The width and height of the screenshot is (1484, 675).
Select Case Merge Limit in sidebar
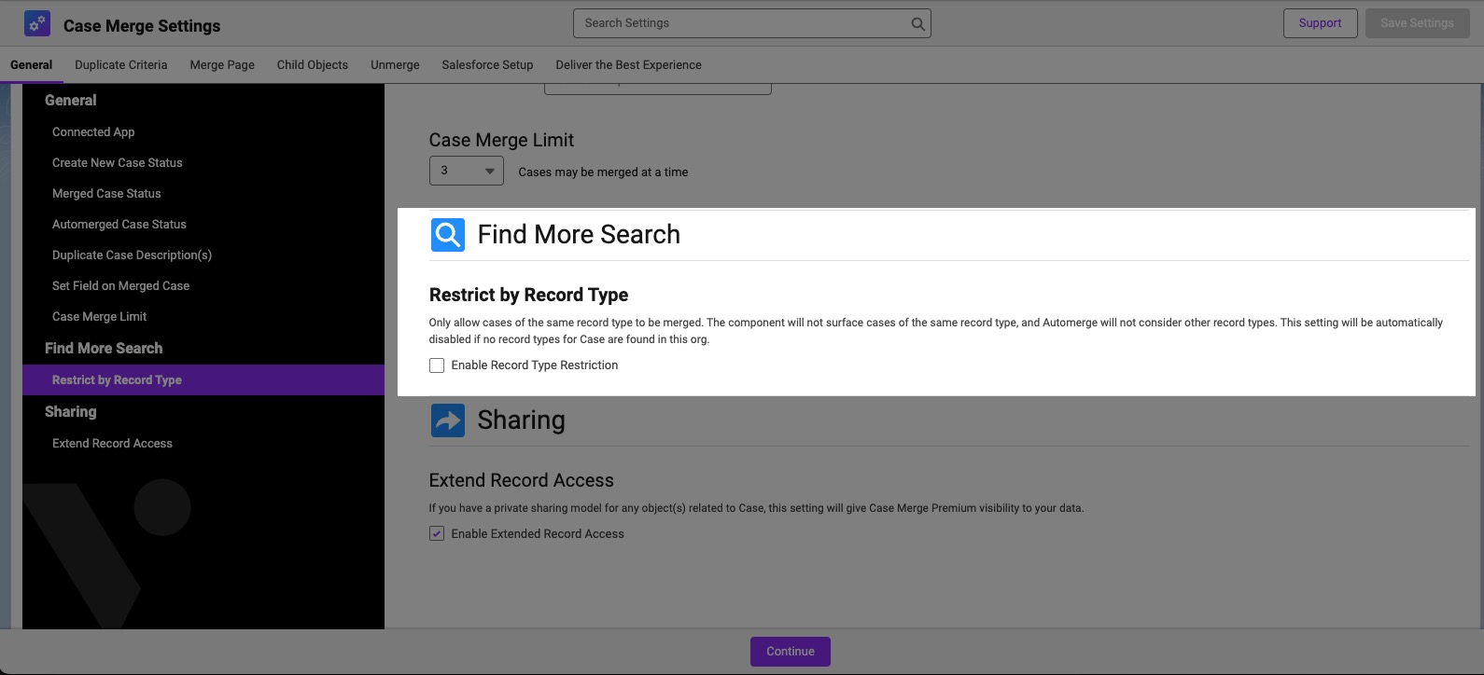[100, 317]
